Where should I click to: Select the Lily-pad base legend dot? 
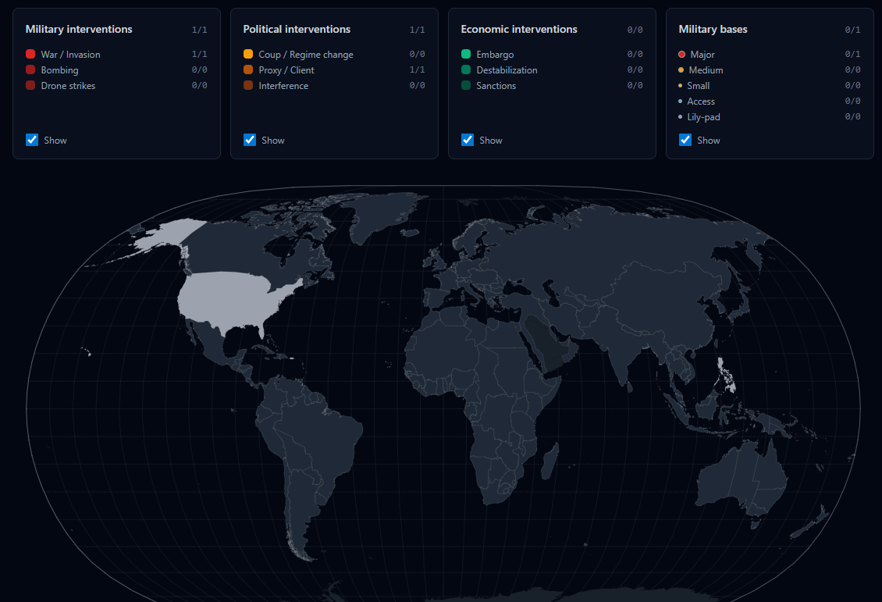pyautogui.click(x=681, y=117)
